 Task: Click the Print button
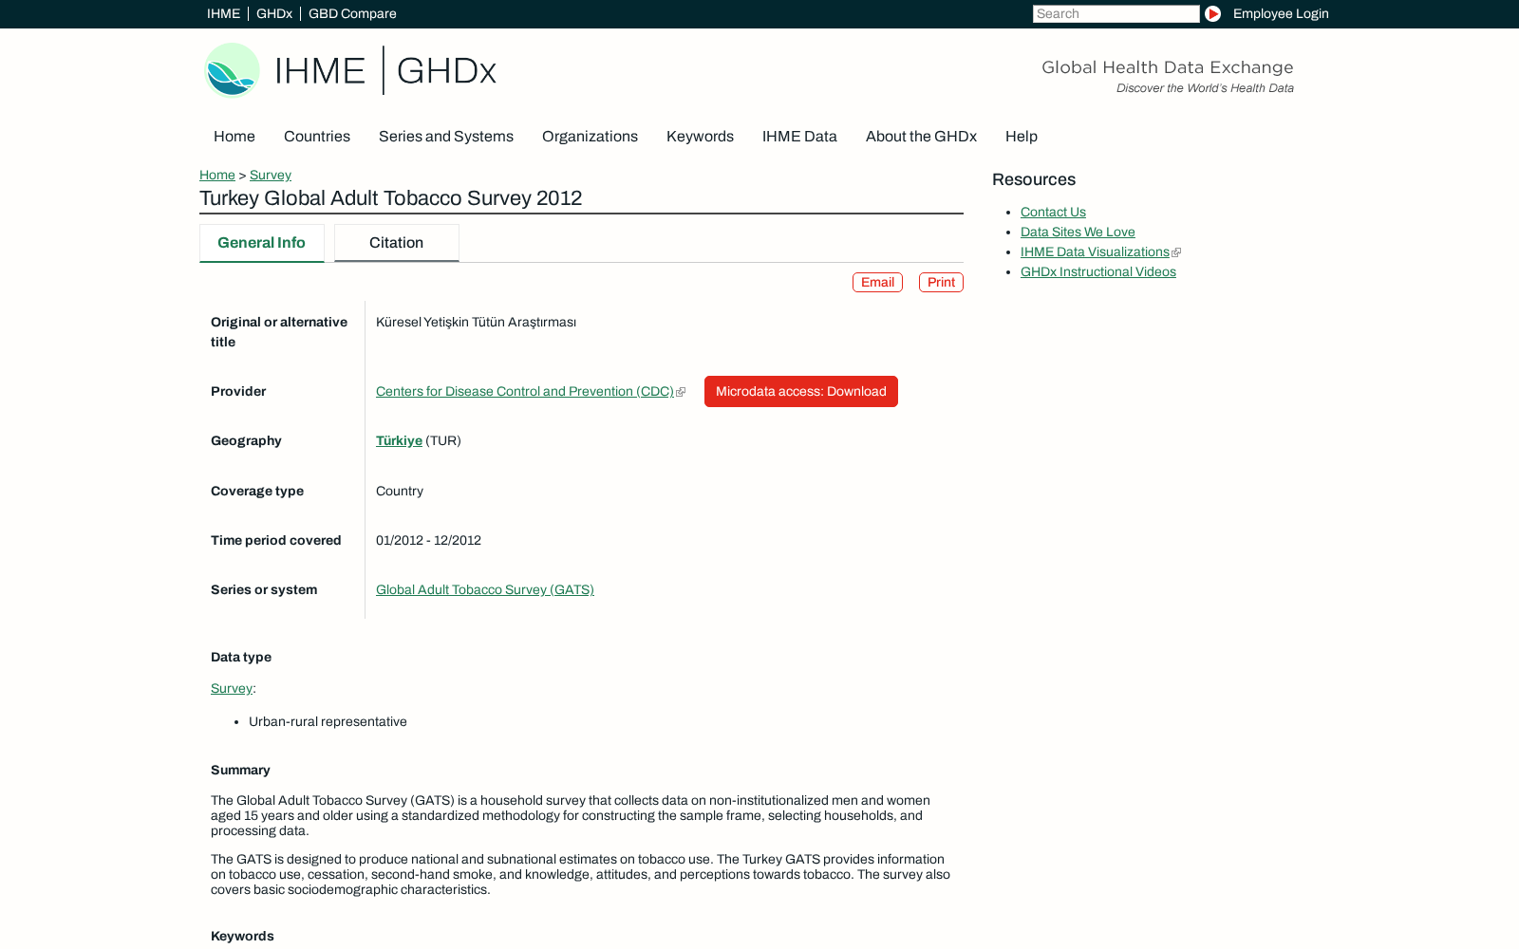pyautogui.click(x=941, y=282)
